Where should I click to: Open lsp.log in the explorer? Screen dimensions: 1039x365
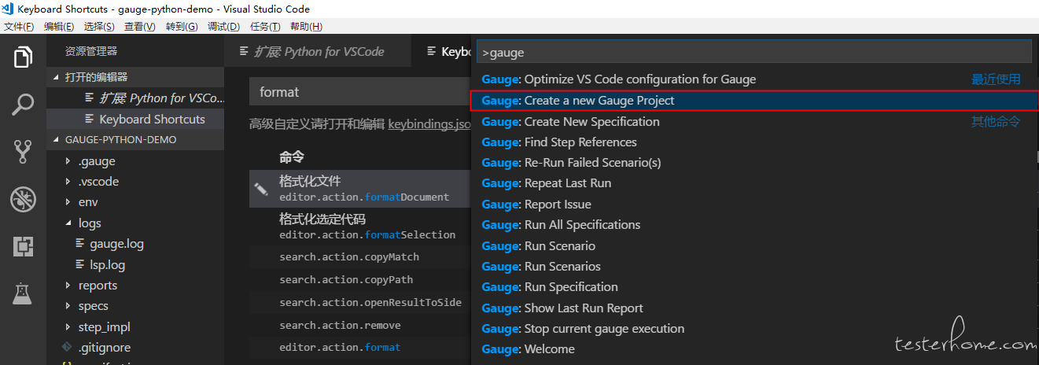[135, 264]
